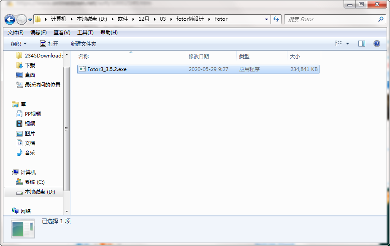
Task: Open the 文件(F) menu
Action: 15,33
